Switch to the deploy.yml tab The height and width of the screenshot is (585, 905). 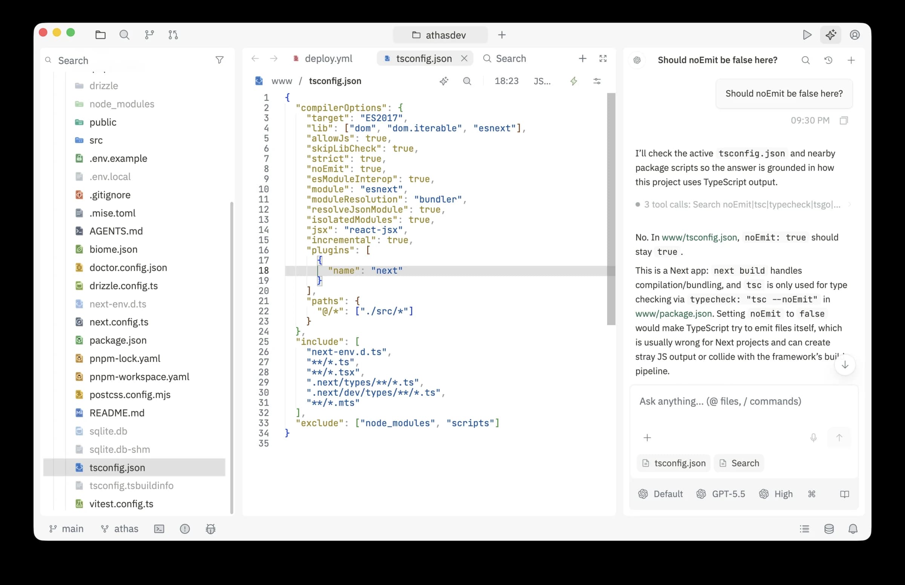(x=323, y=58)
